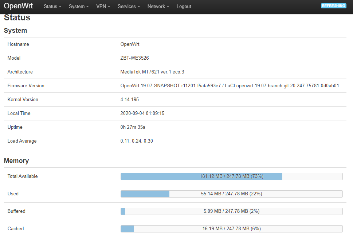Click the Firmware Version label
This screenshot has height=235, width=353.
point(26,86)
